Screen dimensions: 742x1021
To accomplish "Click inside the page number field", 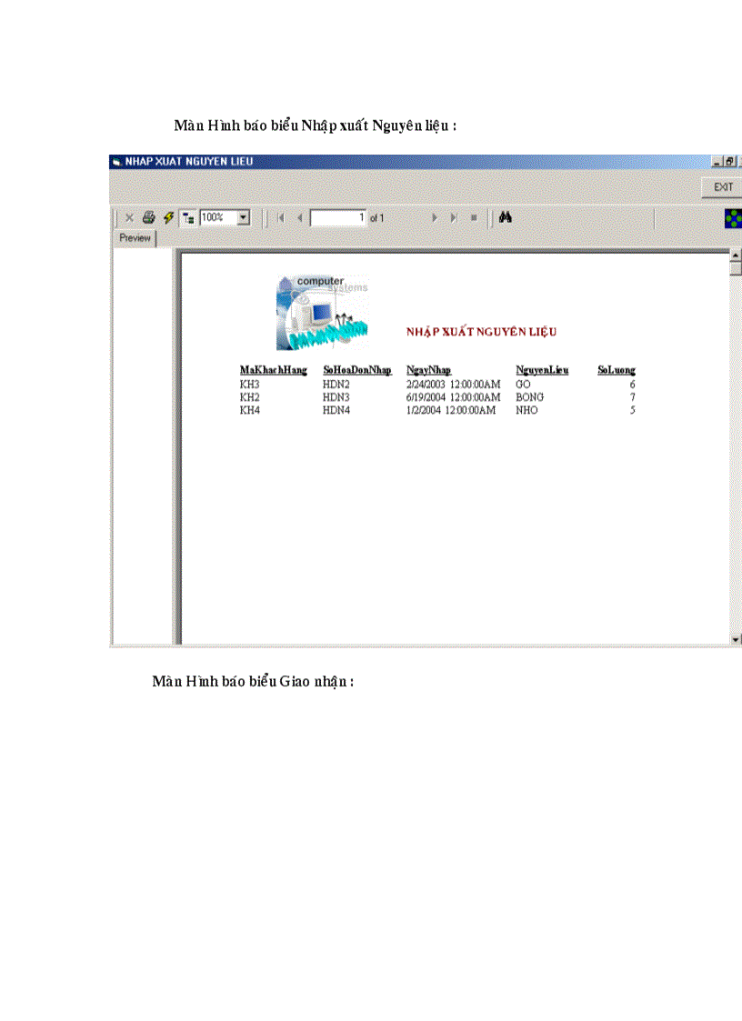I will click(x=336, y=217).
